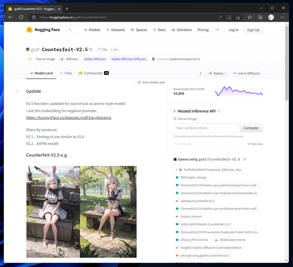The height and width of the screenshot is (267, 293).
Task: Click the search box on Hugging Face
Action: 71,30
